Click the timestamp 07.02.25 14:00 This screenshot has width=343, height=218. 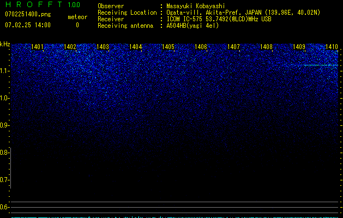pos(28,25)
